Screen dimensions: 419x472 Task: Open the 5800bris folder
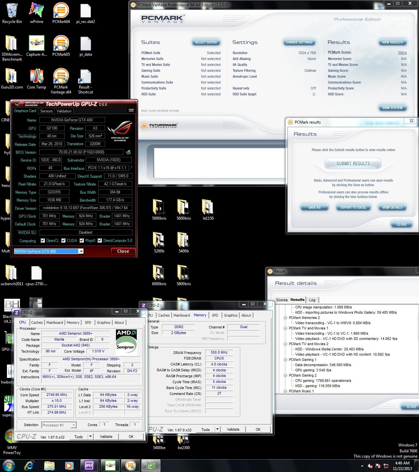[184, 275]
